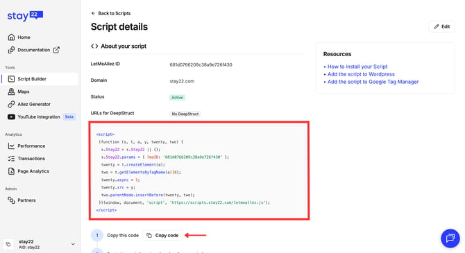The width and height of the screenshot is (465, 253).
Task: Open Add the script to Google Tag Manager
Action: (x=373, y=82)
